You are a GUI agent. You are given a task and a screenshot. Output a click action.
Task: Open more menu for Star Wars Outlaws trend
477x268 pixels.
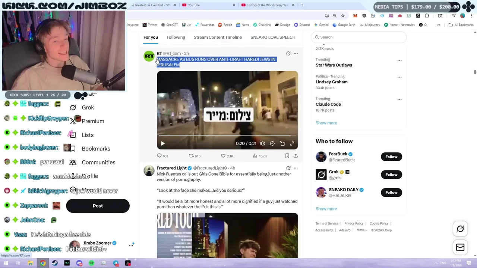399,60
